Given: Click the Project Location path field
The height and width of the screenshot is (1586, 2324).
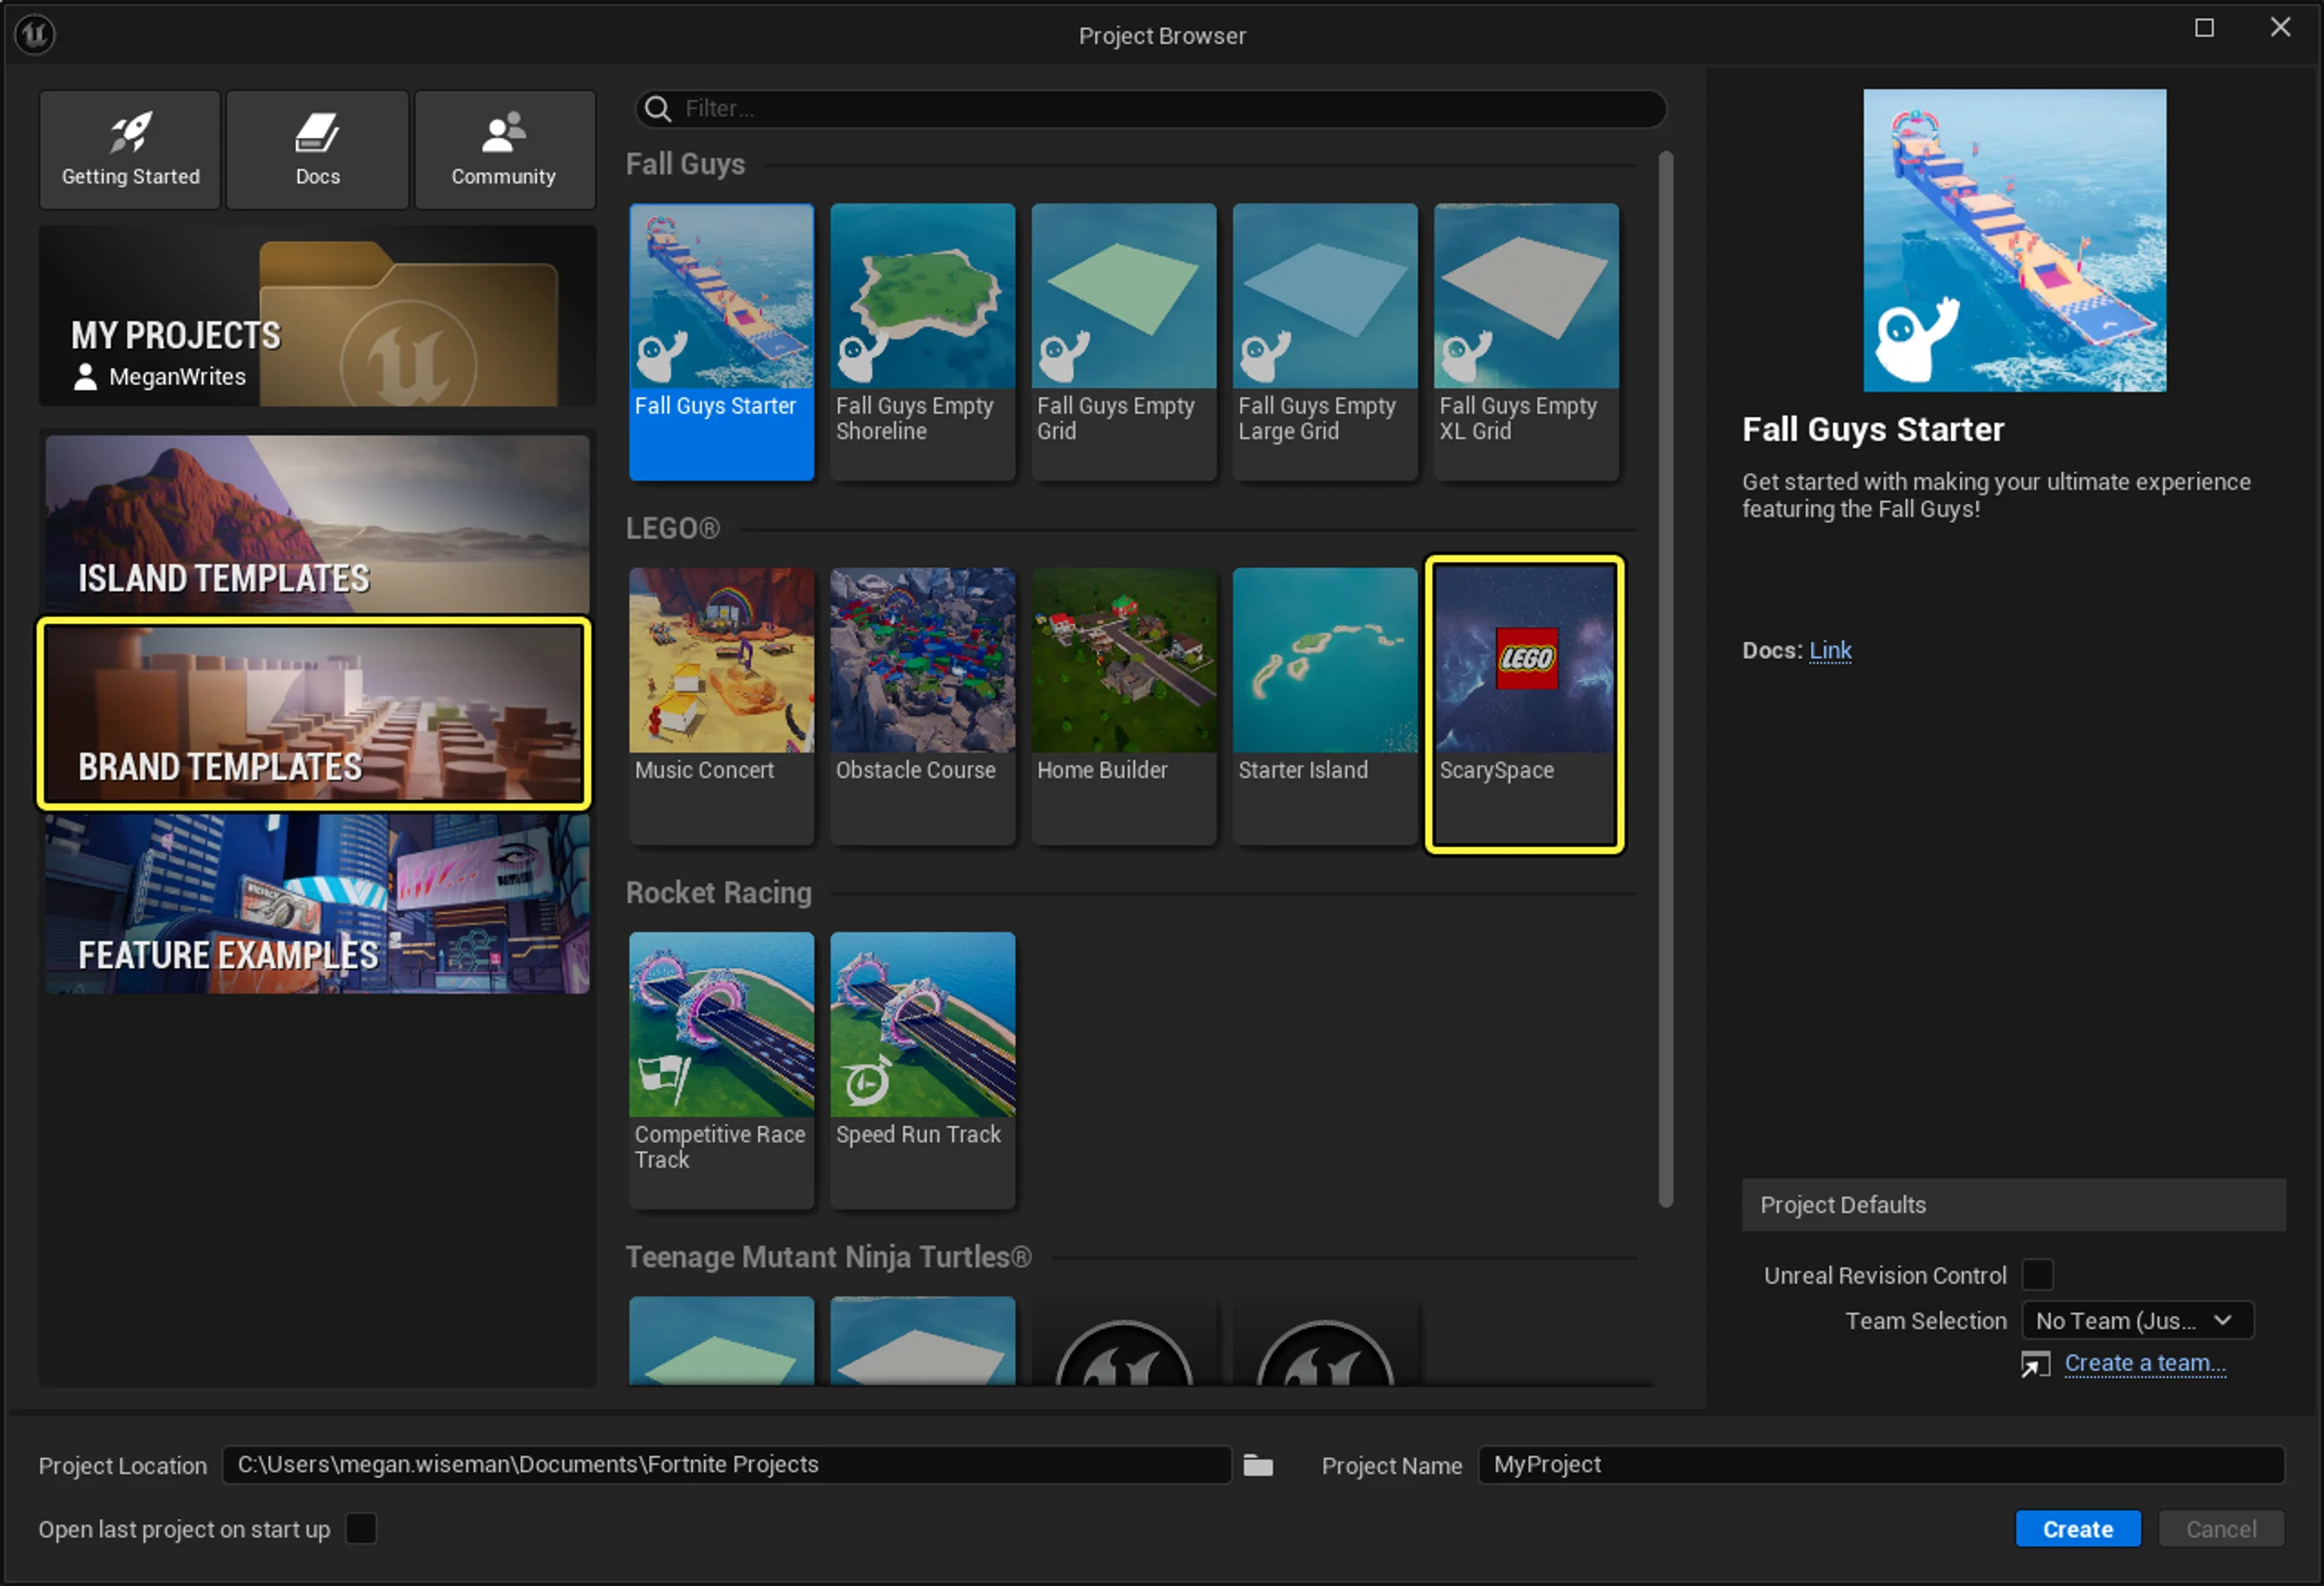Looking at the screenshot, I should point(727,1465).
